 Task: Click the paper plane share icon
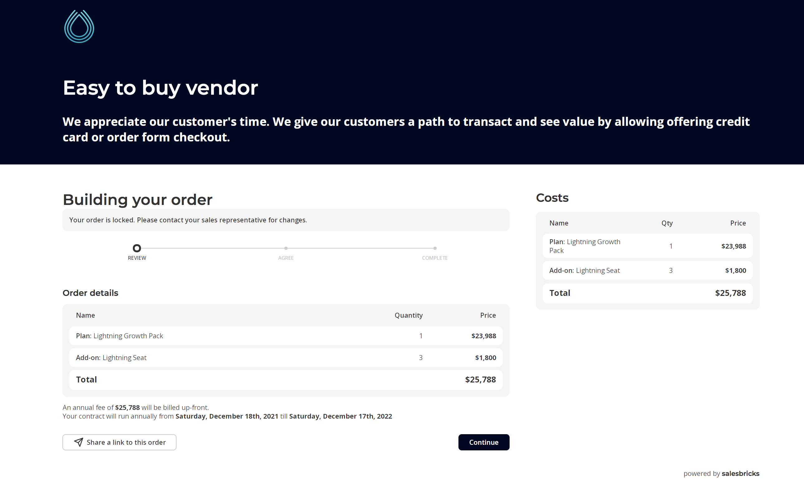[78, 442]
